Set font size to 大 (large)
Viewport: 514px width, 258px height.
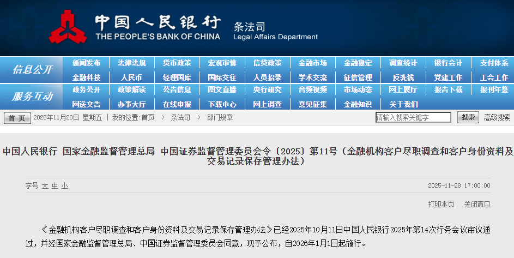point(45,186)
